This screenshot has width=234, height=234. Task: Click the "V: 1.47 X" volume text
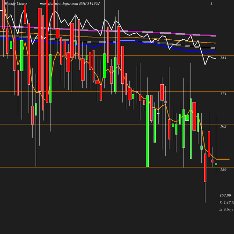click(227, 202)
